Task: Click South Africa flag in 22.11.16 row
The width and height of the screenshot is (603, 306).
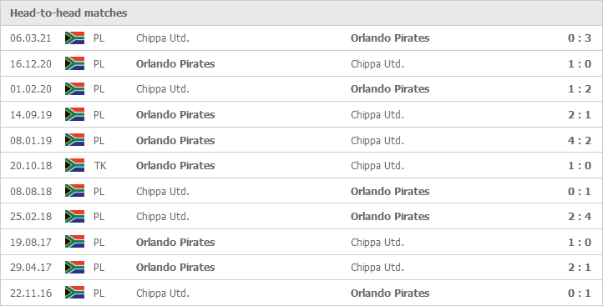Action: pos(74,293)
